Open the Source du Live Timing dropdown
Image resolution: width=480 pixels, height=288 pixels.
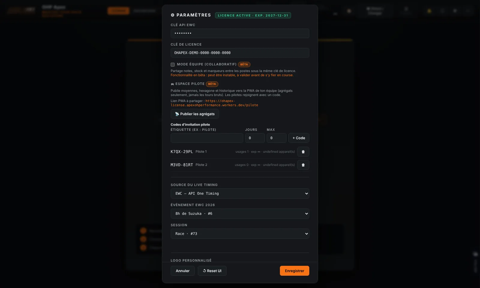[240, 193]
